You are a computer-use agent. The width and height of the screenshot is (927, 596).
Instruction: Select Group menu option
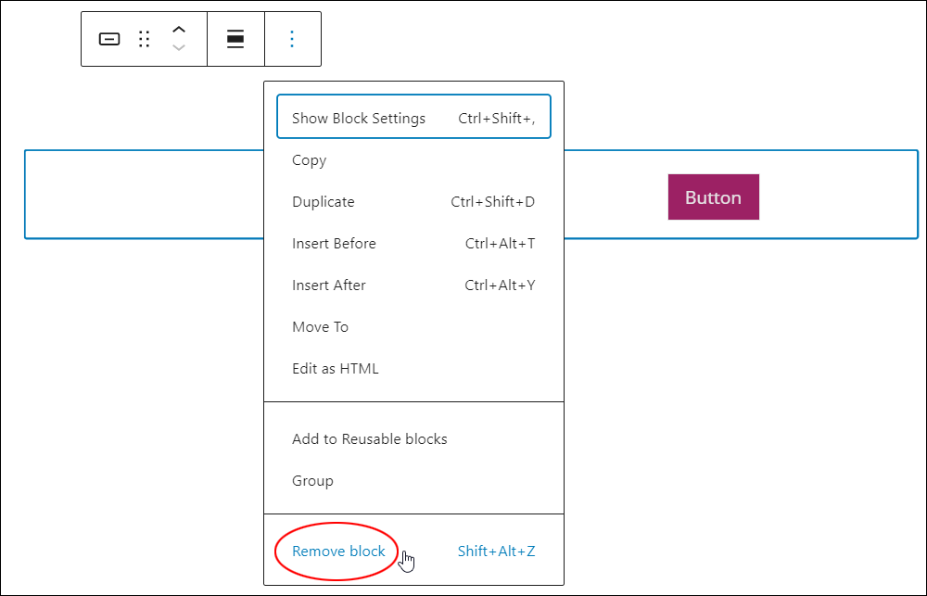(x=413, y=481)
